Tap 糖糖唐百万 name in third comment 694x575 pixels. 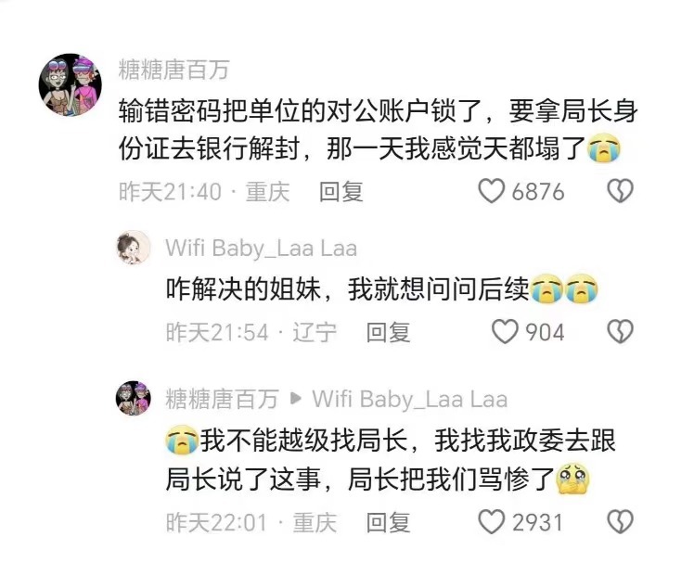(x=222, y=399)
